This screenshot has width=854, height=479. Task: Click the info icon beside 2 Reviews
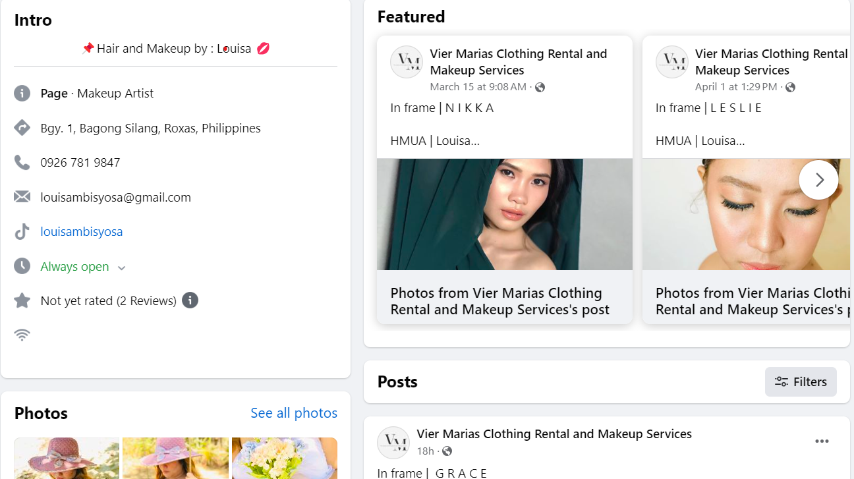click(190, 300)
